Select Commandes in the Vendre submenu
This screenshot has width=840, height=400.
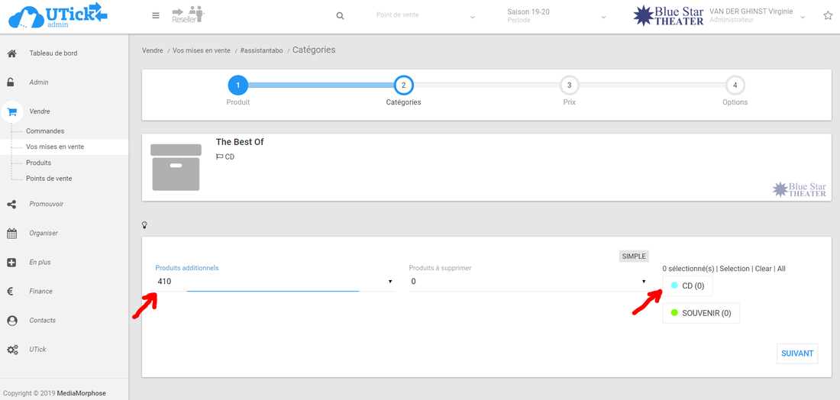pos(45,131)
